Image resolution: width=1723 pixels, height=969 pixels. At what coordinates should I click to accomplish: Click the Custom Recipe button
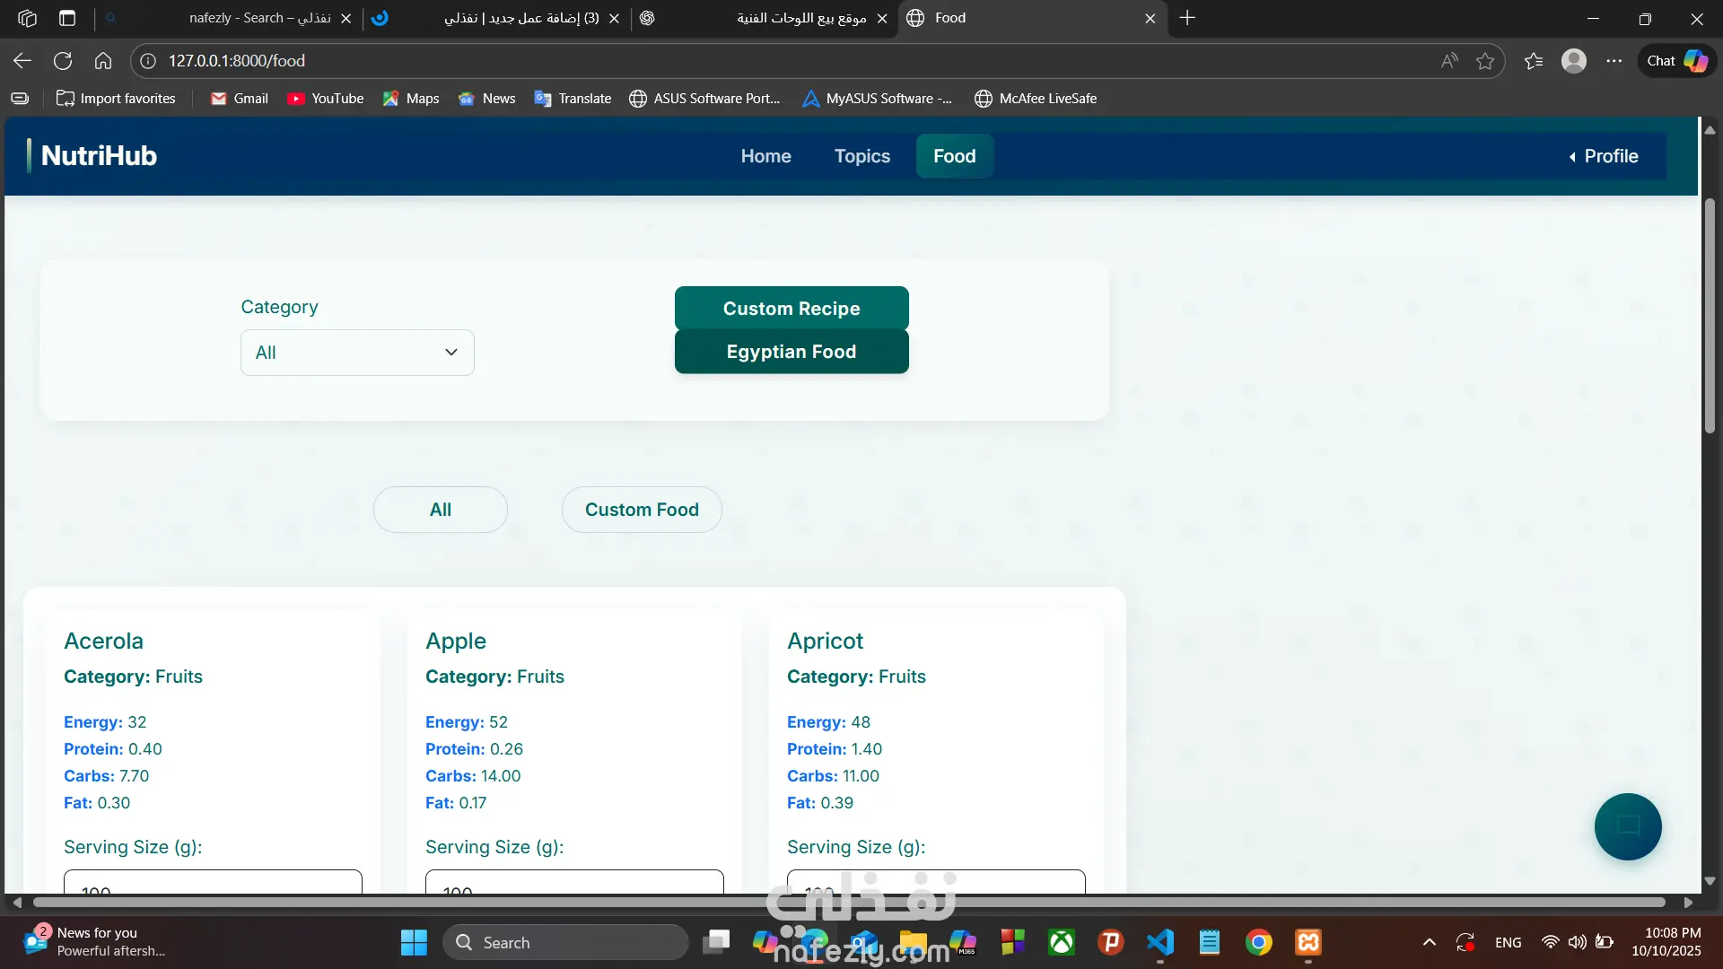791,309
